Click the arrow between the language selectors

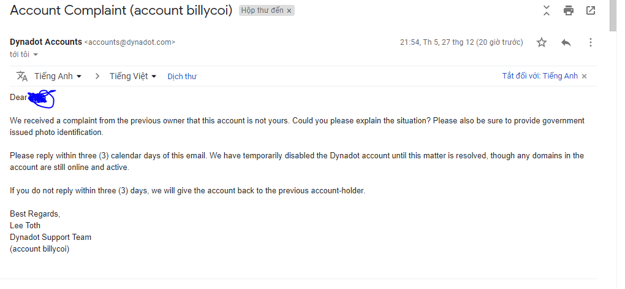(97, 76)
